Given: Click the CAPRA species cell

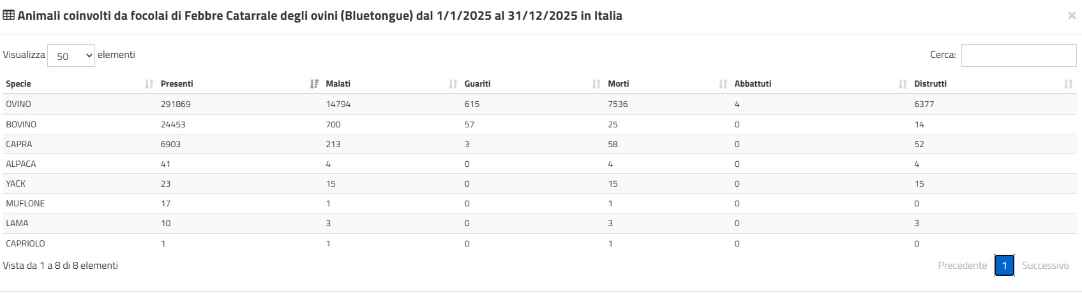Looking at the screenshot, I should [19, 144].
